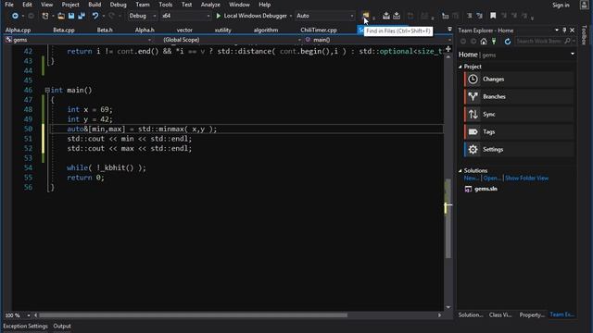Click the Sign in link
The width and height of the screenshot is (593, 333).
[561, 5]
